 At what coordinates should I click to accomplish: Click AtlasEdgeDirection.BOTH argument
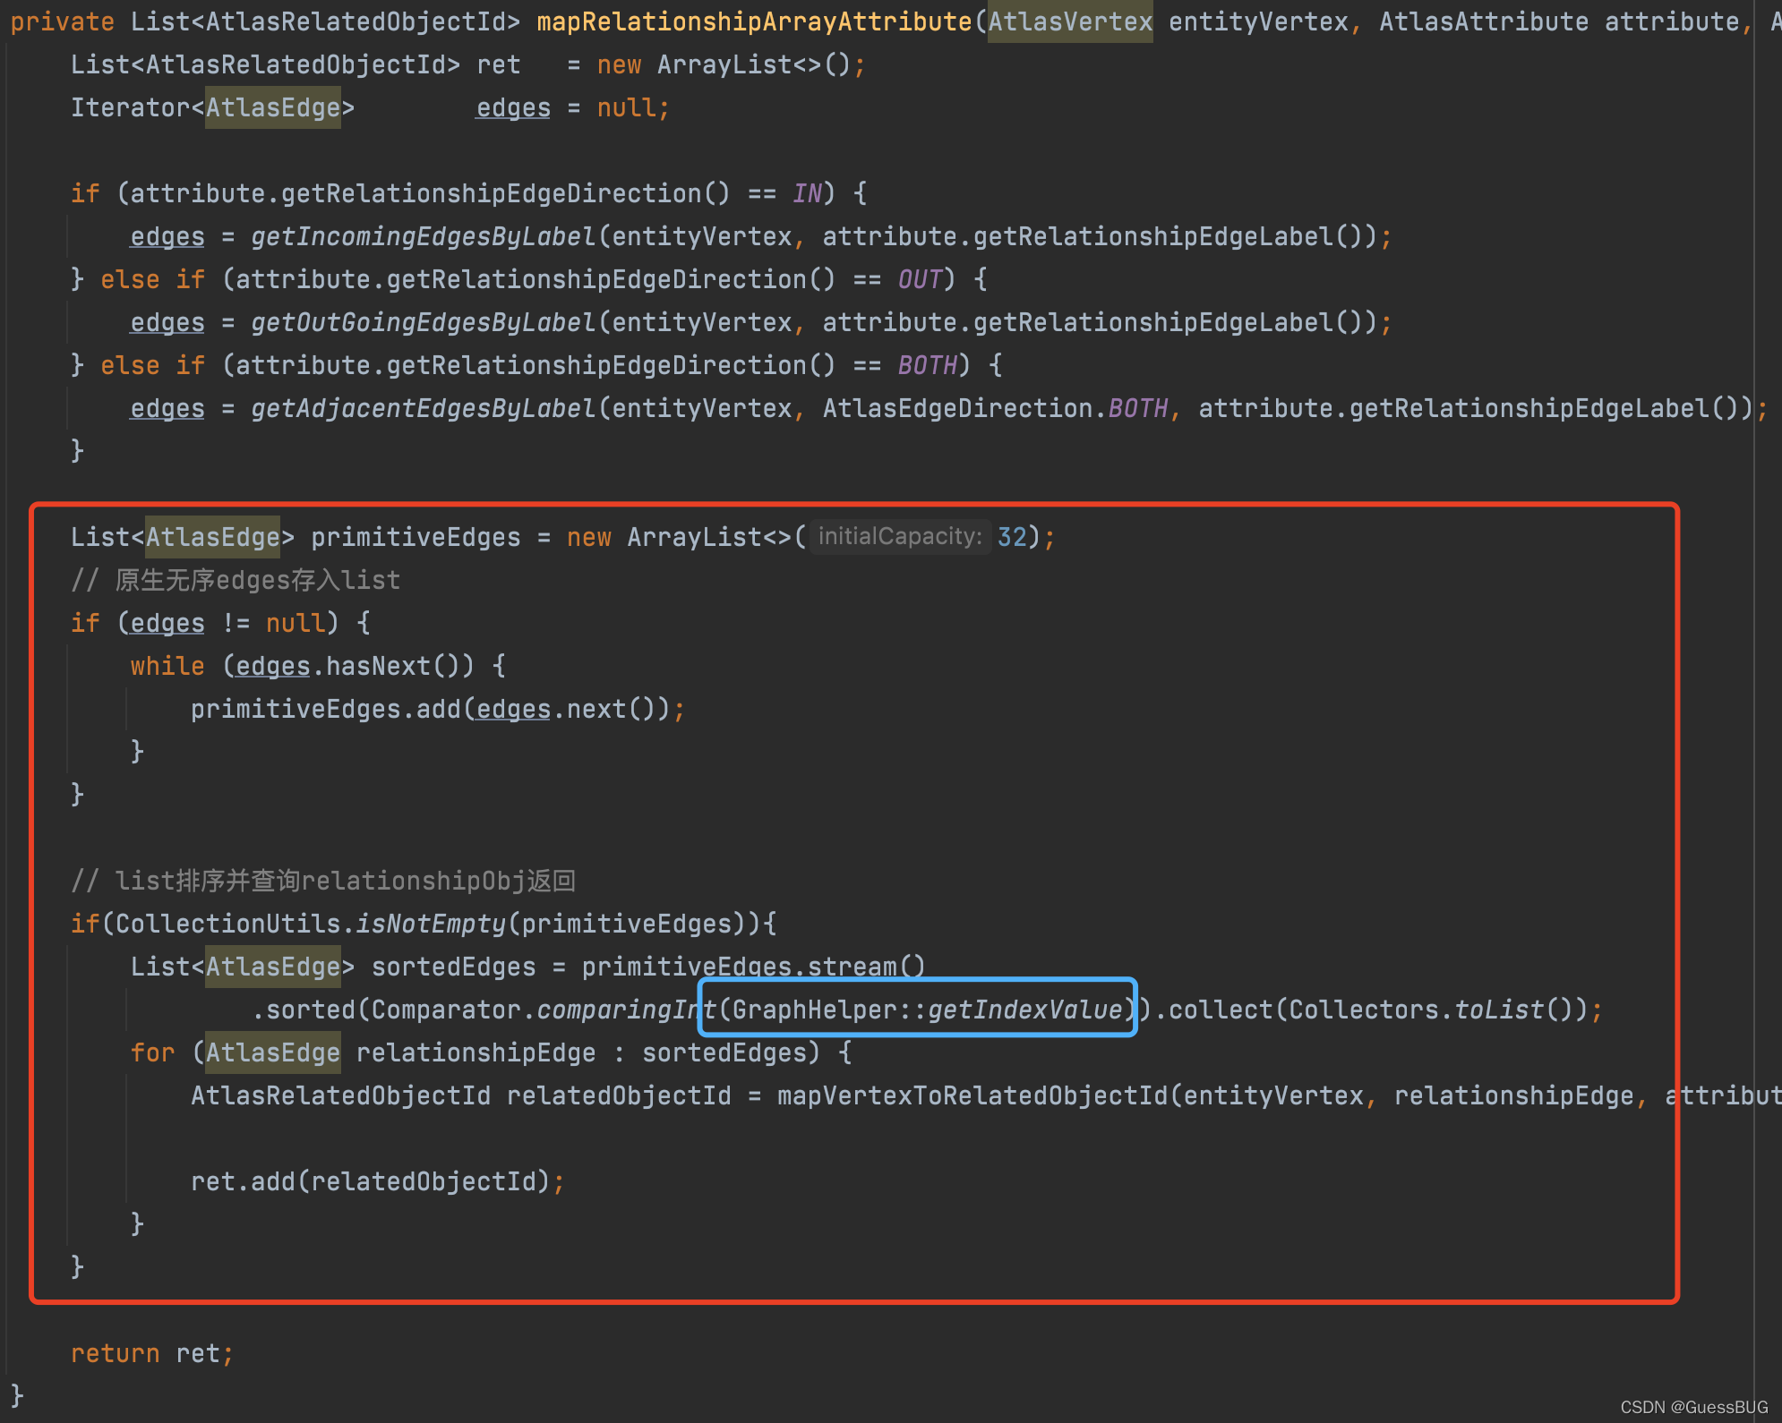point(995,408)
